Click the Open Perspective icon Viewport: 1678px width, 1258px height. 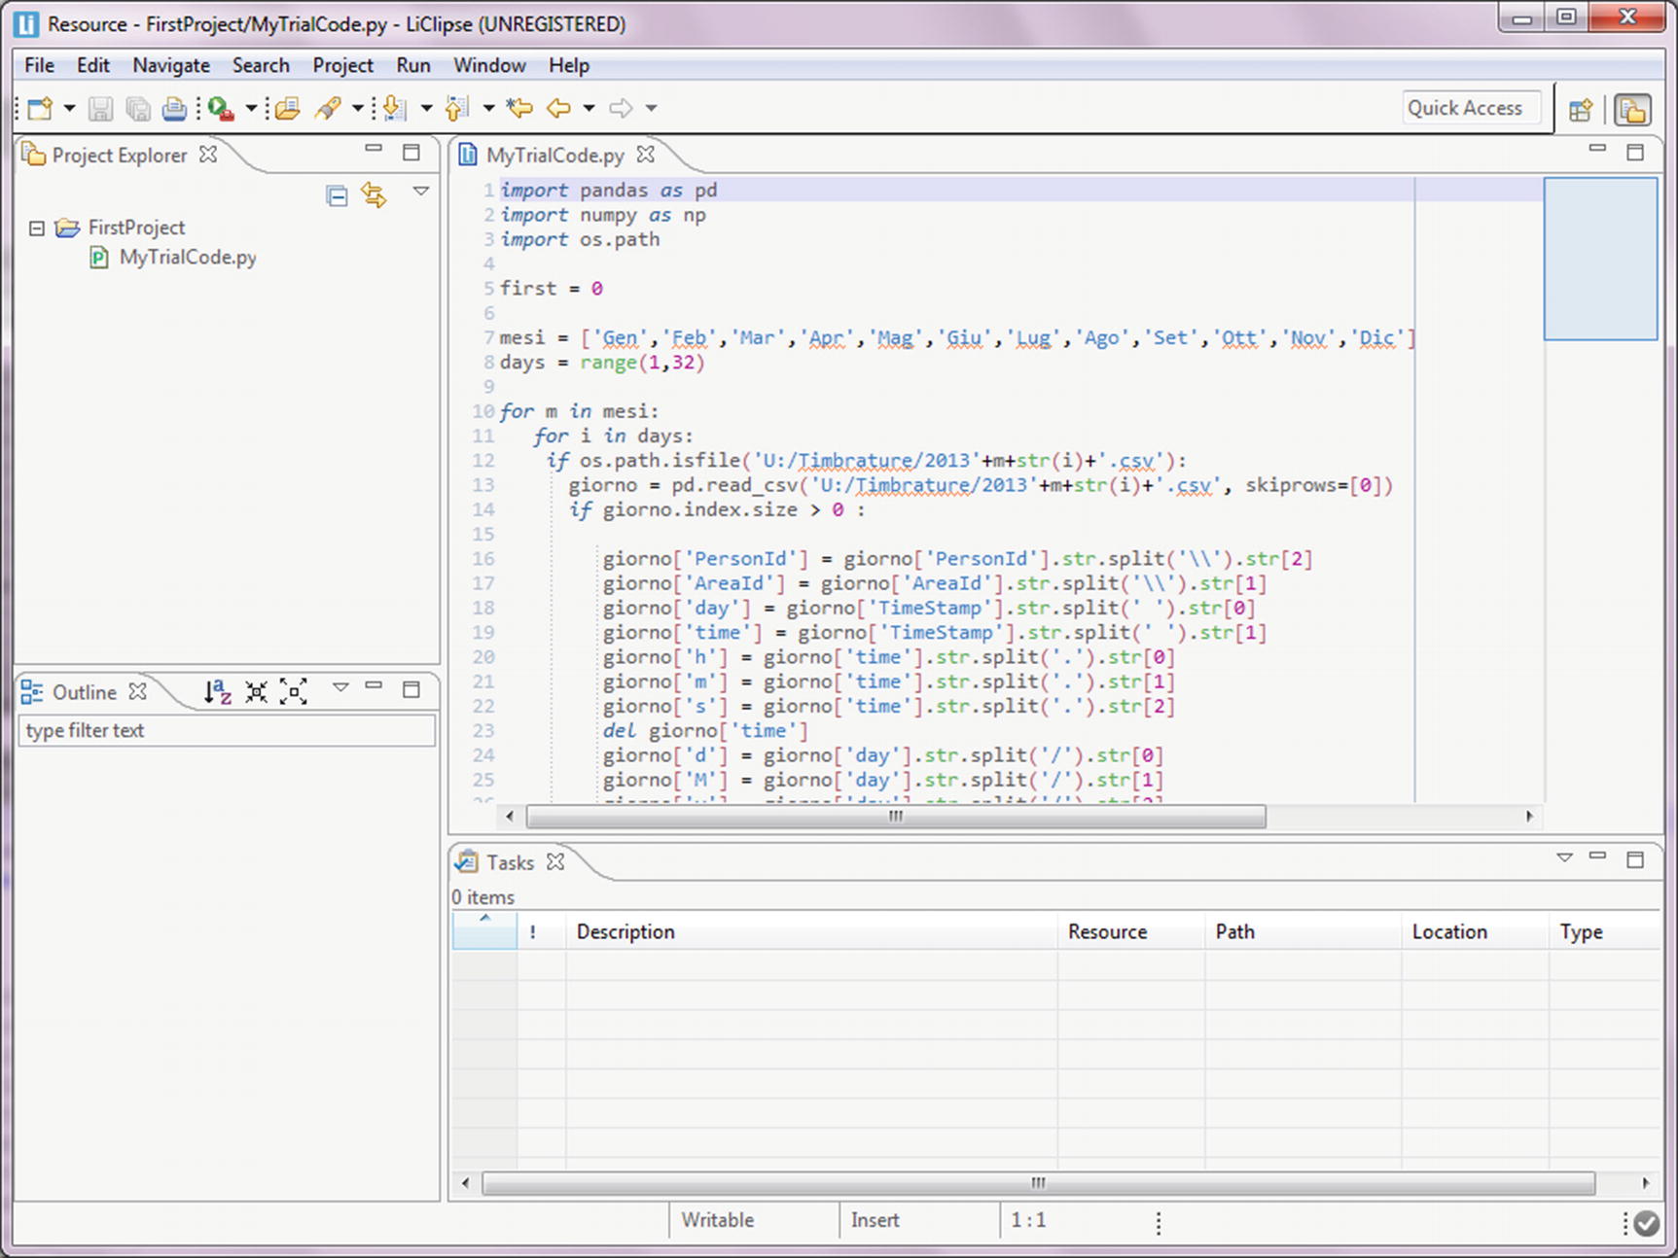point(1581,110)
